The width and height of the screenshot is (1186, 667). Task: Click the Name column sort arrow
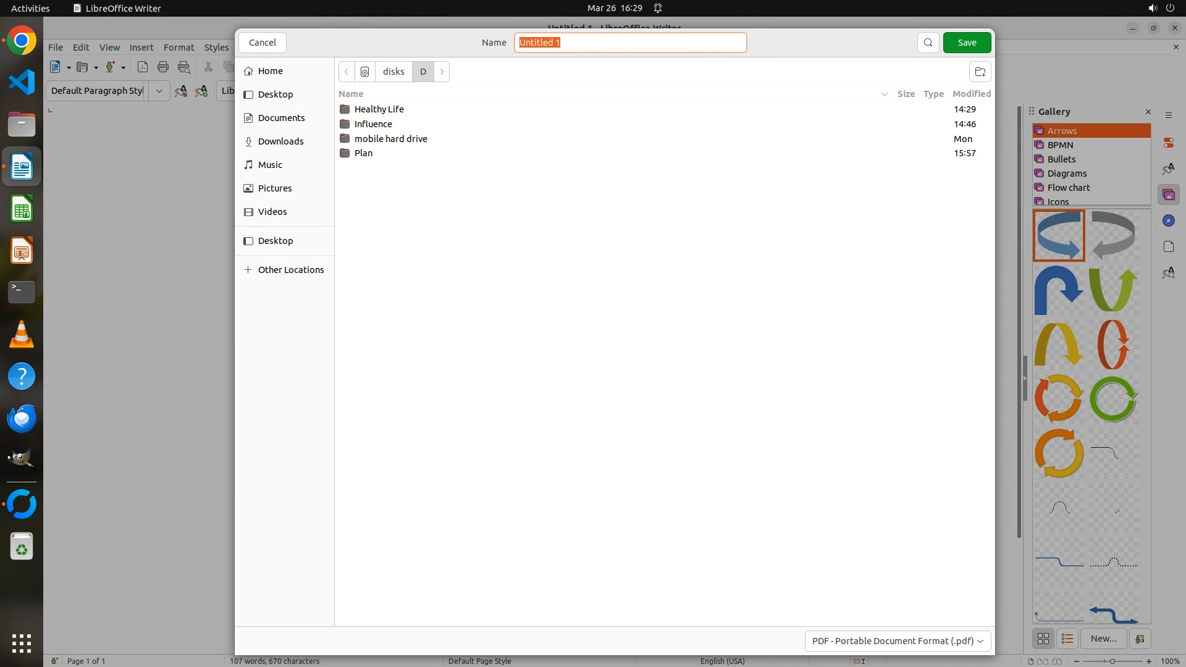click(x=884, y=94)
